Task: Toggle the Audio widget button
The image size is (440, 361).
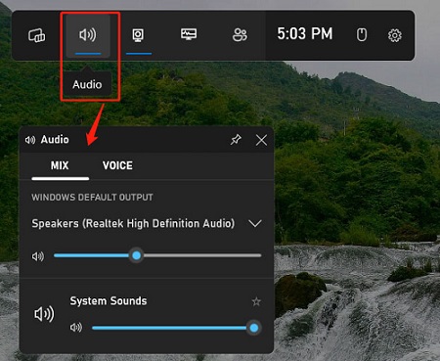Action: [88, 35]
